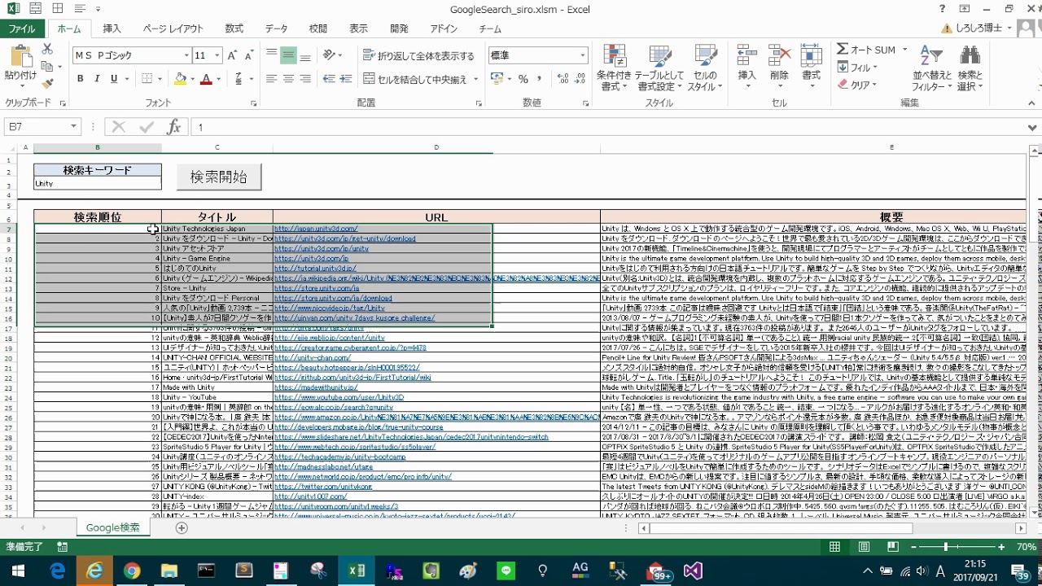The height and width of the screenshot is (586, 1042).
Task: Select the Format Painter brush icon
Action: [x=47, y=83]
